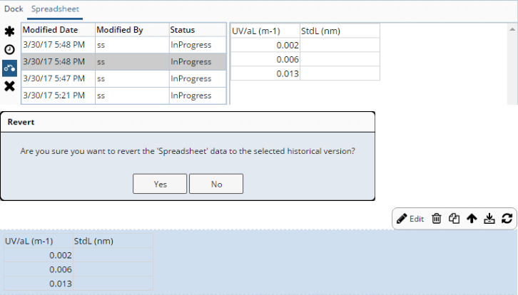Select the 3/30/17 5:21 PM version row
Image resolution: width=518 pixels, height=295 pixels.
pyautogui.click(x=124, y=95)
